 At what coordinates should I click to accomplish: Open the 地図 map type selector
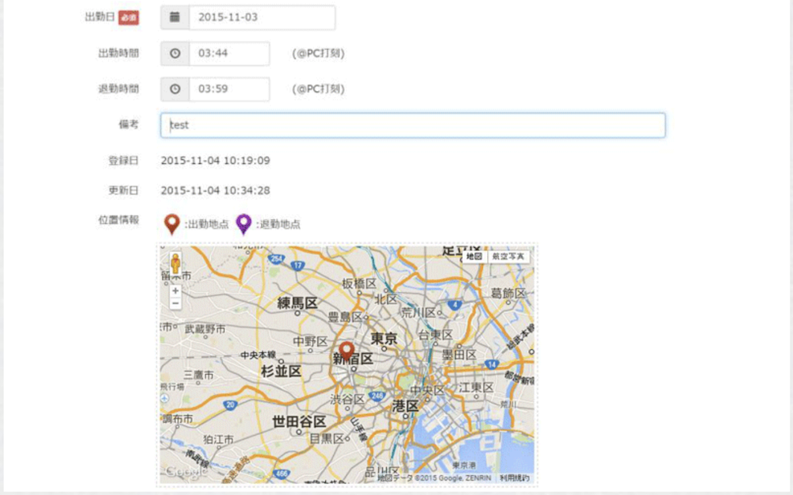(x=473, y=255)
